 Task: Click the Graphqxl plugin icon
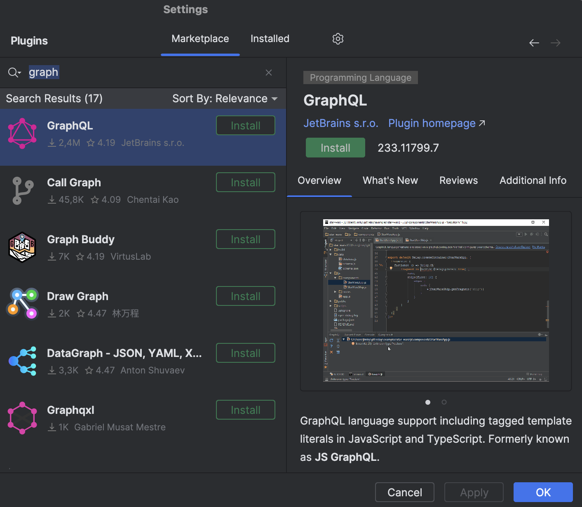tap(22, 418)
